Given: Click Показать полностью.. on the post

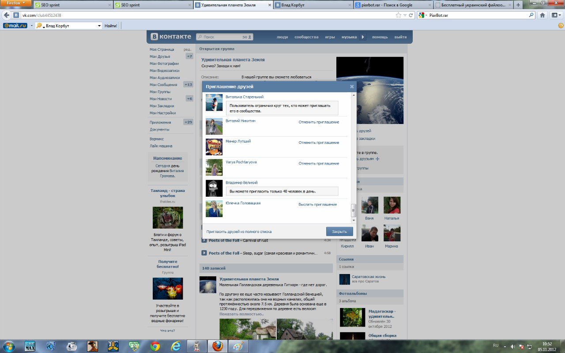Looking at the screenshot, I should tap(241, 314).
